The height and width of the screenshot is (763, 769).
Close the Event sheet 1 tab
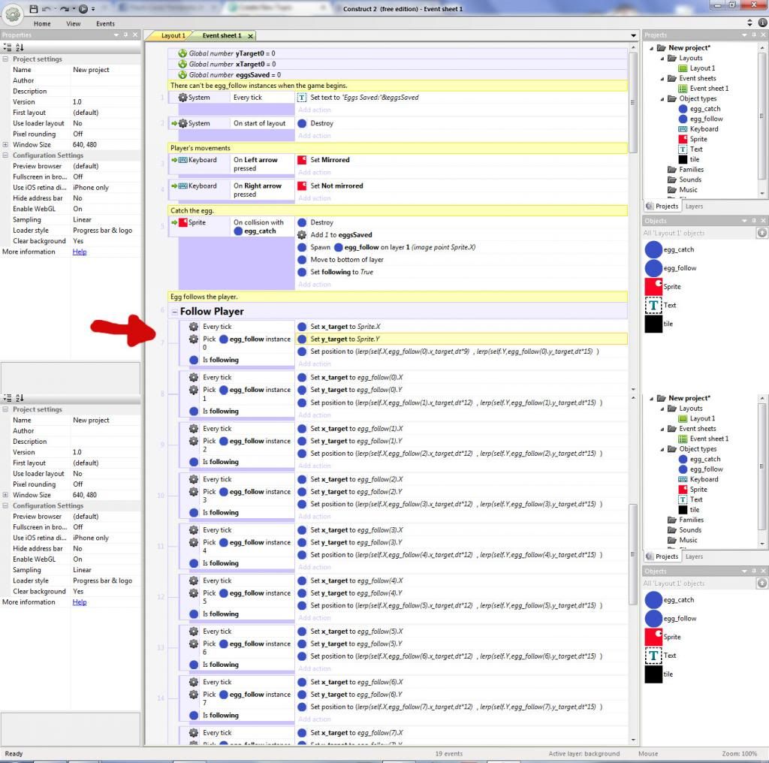(250, 35)
